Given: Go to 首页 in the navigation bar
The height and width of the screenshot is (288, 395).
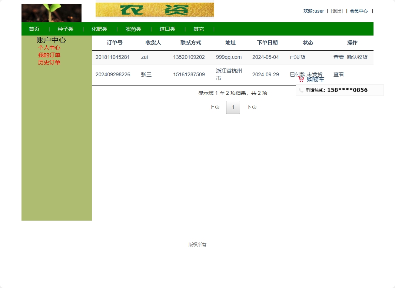Looking at the screenshot, I should click(x=34, y=29).
